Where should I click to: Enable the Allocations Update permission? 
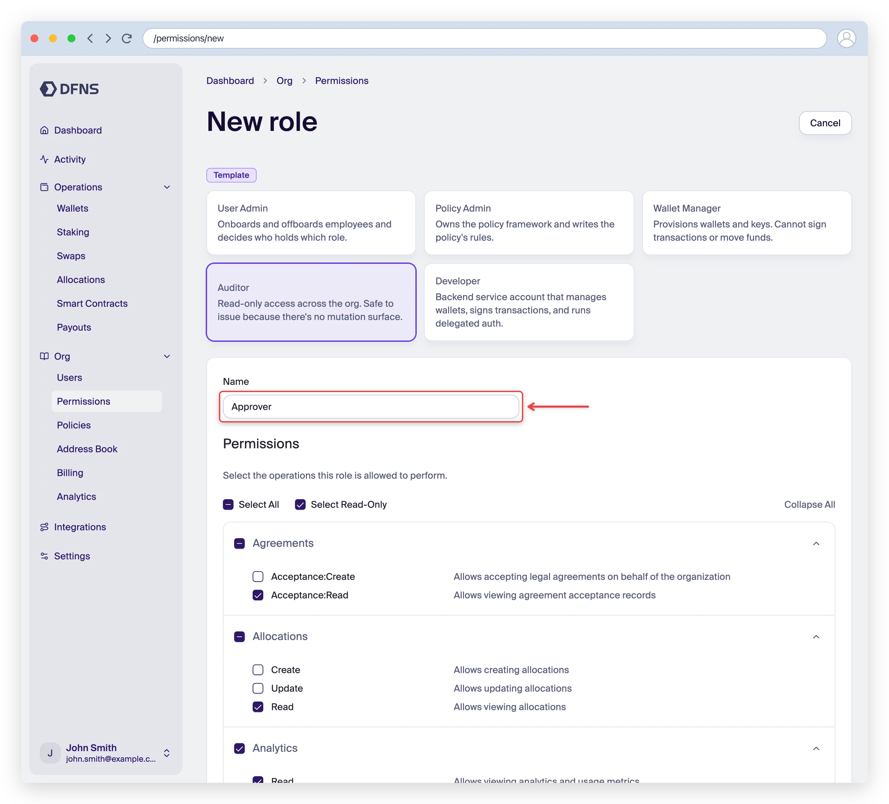(x=258, y=688)
